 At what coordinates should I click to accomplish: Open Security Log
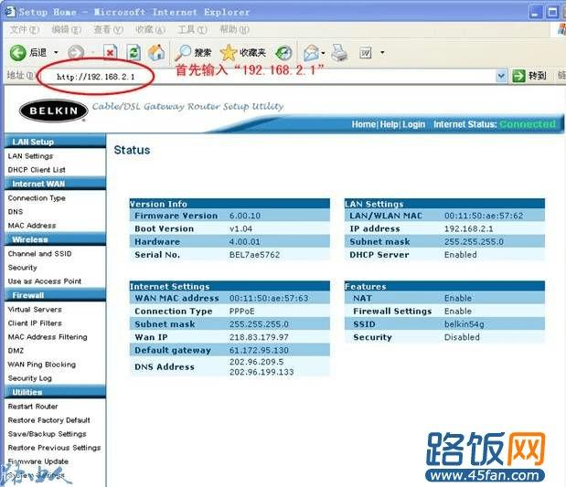pyautogui.click(x=29, y=378)
